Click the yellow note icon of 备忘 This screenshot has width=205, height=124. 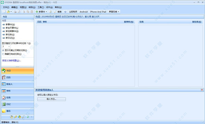click(4, 111)
